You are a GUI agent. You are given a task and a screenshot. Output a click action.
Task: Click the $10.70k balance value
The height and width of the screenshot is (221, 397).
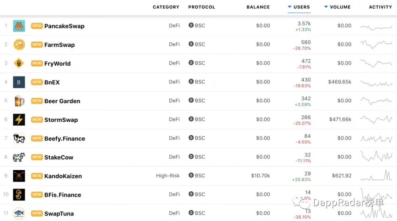261,176
